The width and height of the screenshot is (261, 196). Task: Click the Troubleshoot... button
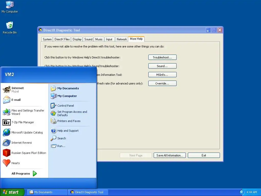coord(162,57)
